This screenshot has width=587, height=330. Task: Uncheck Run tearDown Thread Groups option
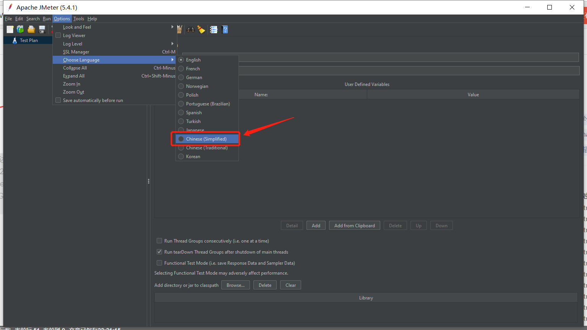159,252
